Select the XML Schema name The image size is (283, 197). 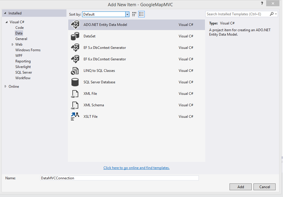pyautogui.click(x=94, y=105)
